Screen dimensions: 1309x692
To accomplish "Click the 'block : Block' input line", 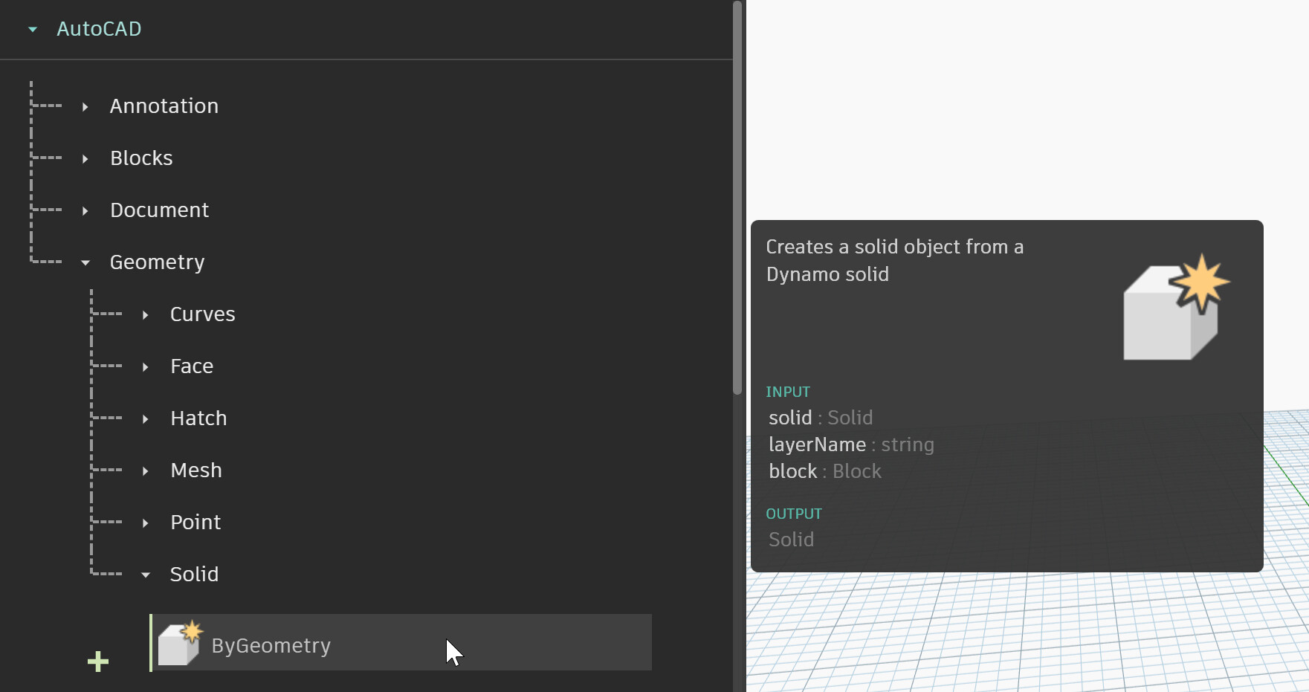I will click(x=825, y=471).
